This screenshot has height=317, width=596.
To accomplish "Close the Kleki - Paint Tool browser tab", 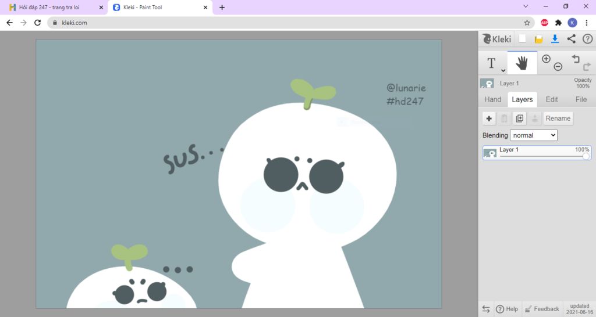I will (x=205, y=7).
